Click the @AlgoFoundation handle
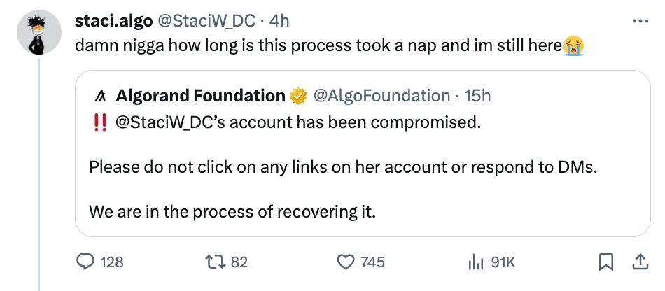Image resolution: width=665 pixels, height=291 pixels. pos(381,95)
